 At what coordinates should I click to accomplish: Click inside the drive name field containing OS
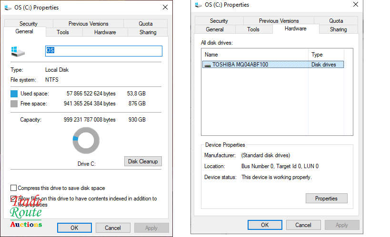click(x=103, y=51)
